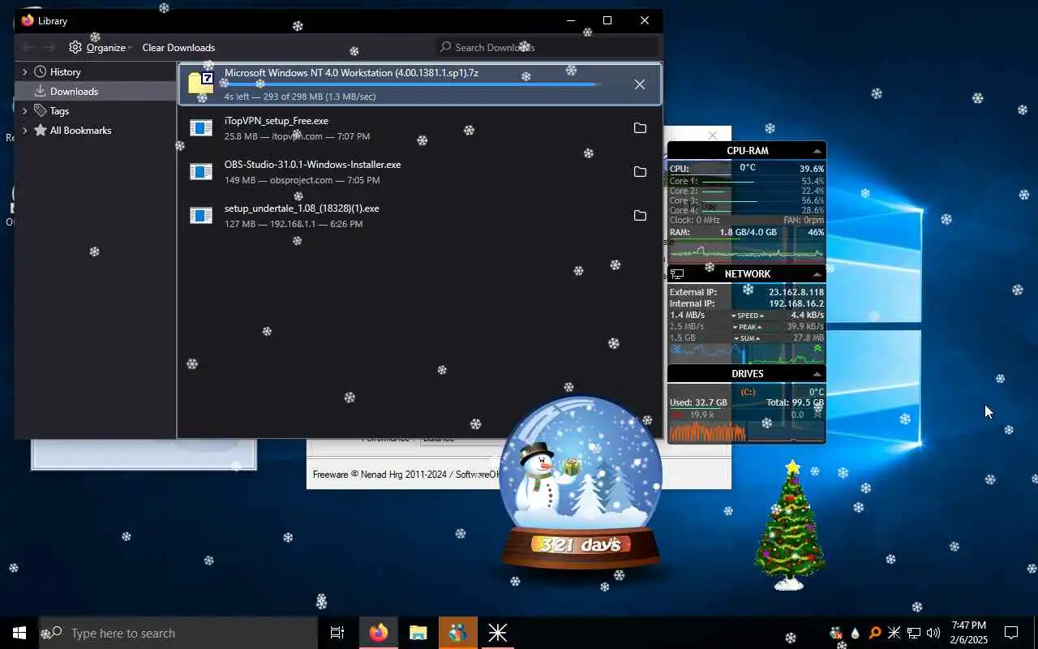Image resolution: width=1038 pixels, height=649 pixels.
Task: Open folder for the setup_undertale download
Action: [x=640, y=216]
